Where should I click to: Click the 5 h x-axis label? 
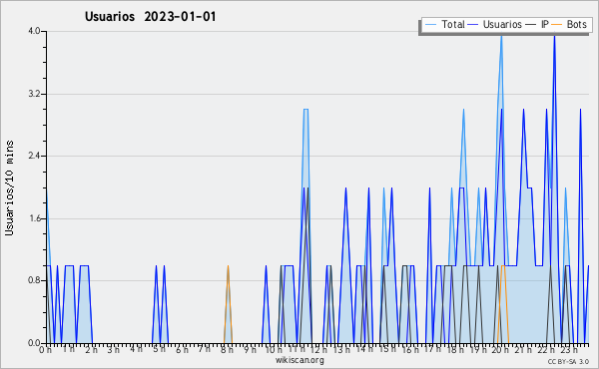(x=159, y=349)
